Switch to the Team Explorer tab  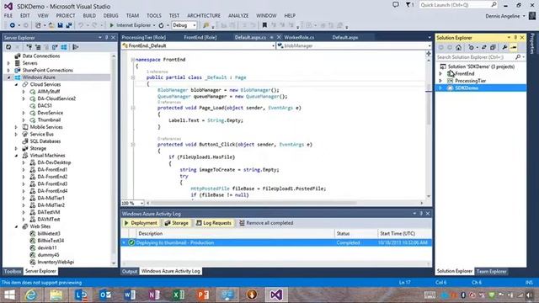point(491,271)
